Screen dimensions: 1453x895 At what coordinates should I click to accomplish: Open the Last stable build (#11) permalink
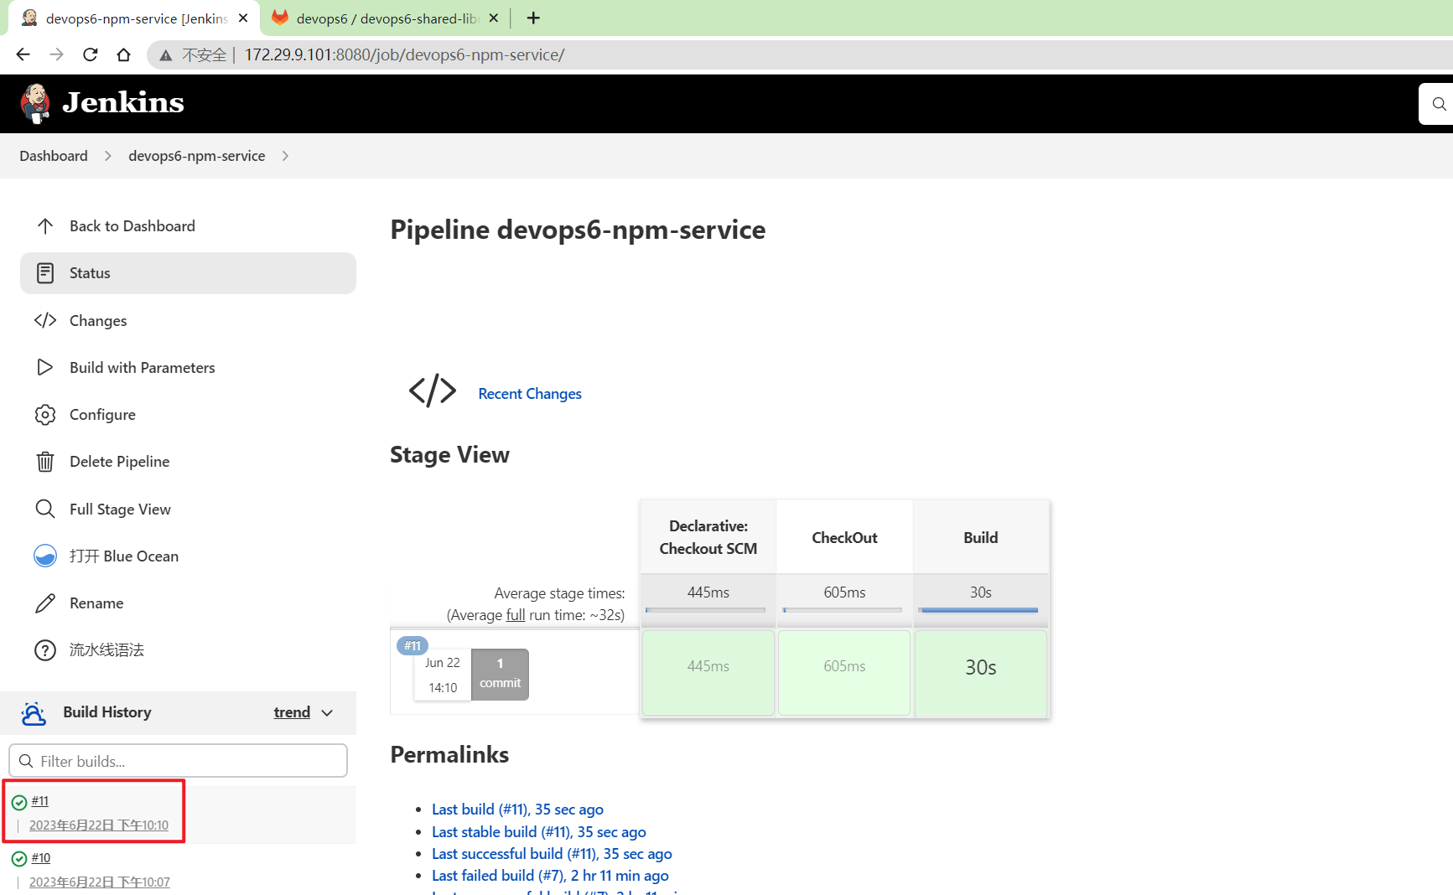[x=539, y=832]
